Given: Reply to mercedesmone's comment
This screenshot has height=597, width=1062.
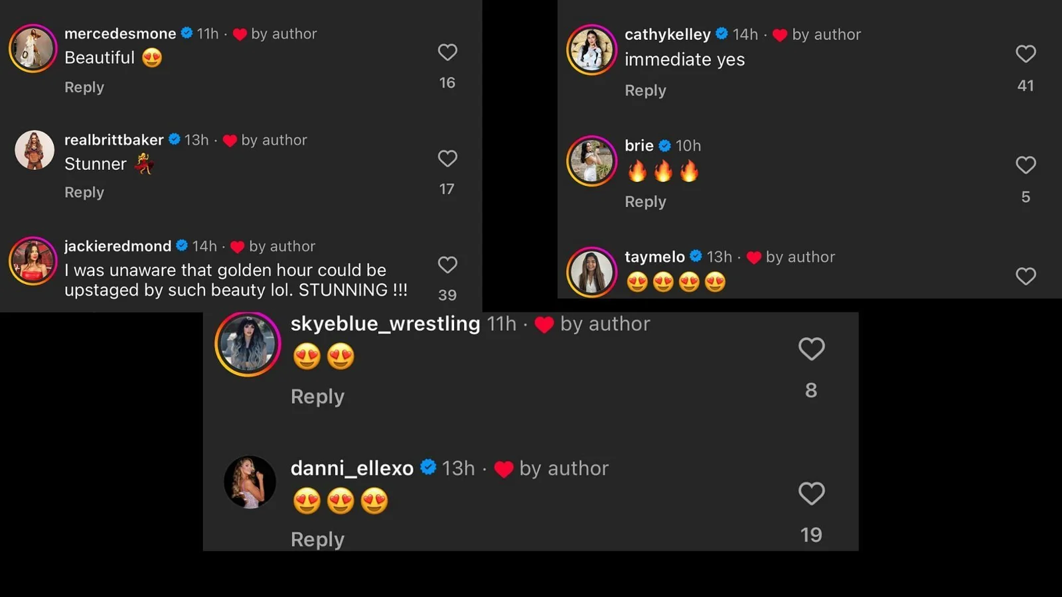Looking at the screenshot, I should point(84,87).
